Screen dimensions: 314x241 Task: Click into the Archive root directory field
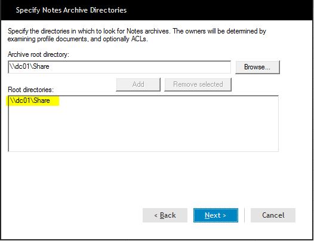pos(119,67)
